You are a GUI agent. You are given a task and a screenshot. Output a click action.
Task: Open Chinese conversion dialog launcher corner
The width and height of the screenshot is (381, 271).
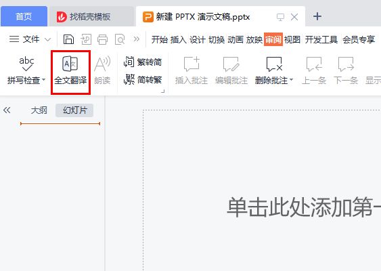coord(163,91)
